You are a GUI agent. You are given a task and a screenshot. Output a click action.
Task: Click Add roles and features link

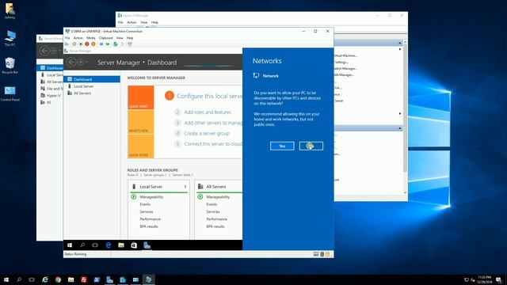[x=208, y=112]
